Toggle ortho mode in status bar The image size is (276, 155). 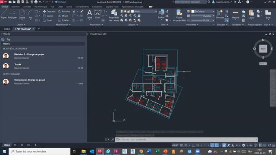tap(193, 145)
